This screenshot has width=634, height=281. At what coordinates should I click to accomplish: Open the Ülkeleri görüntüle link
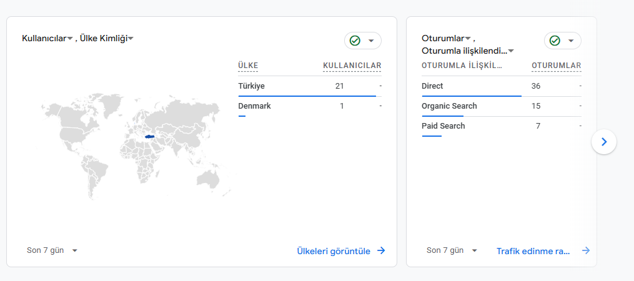pos(334,250)
